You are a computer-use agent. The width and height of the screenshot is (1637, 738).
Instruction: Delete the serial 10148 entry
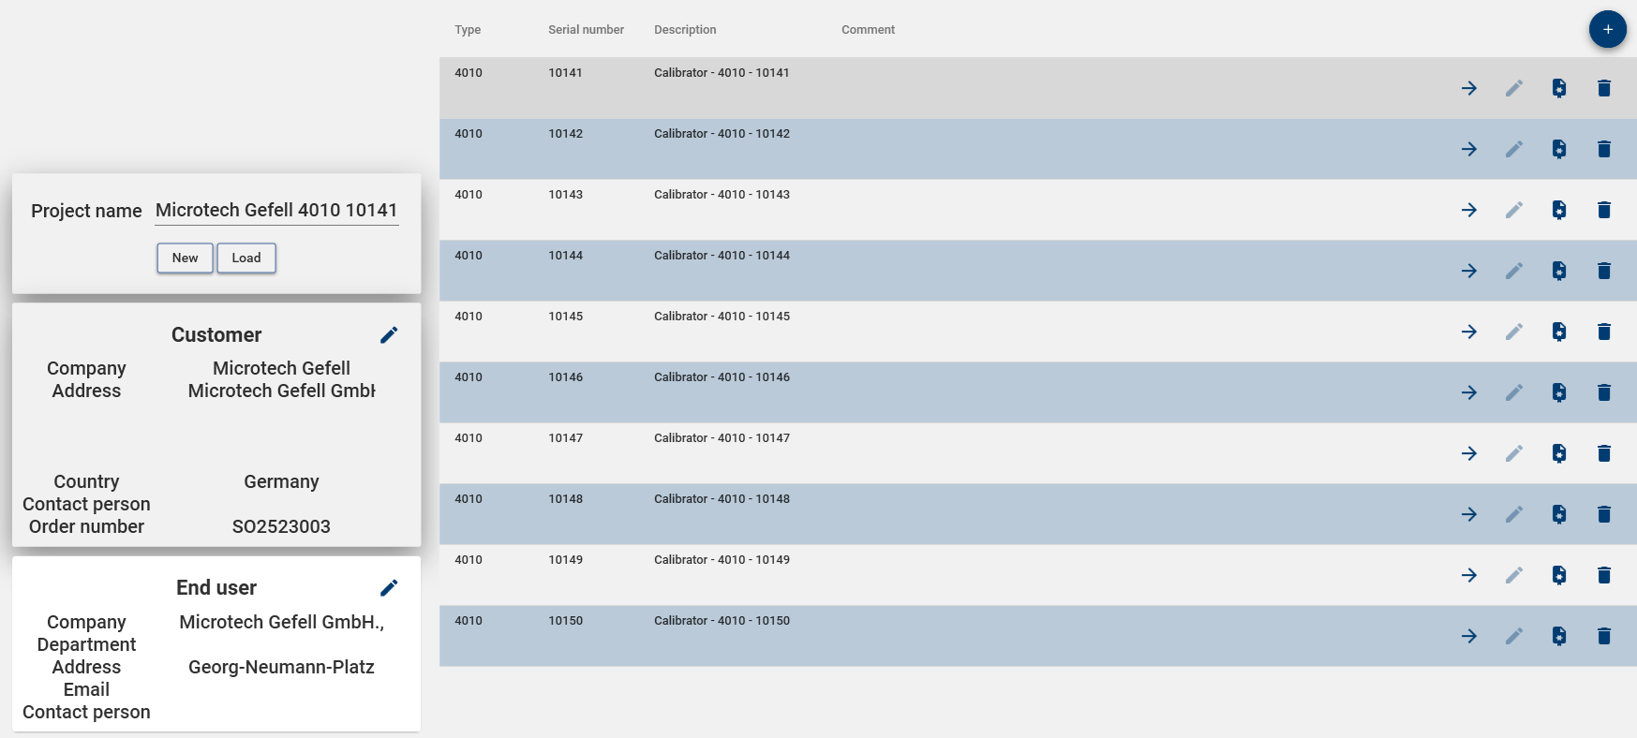(1604, 514)
